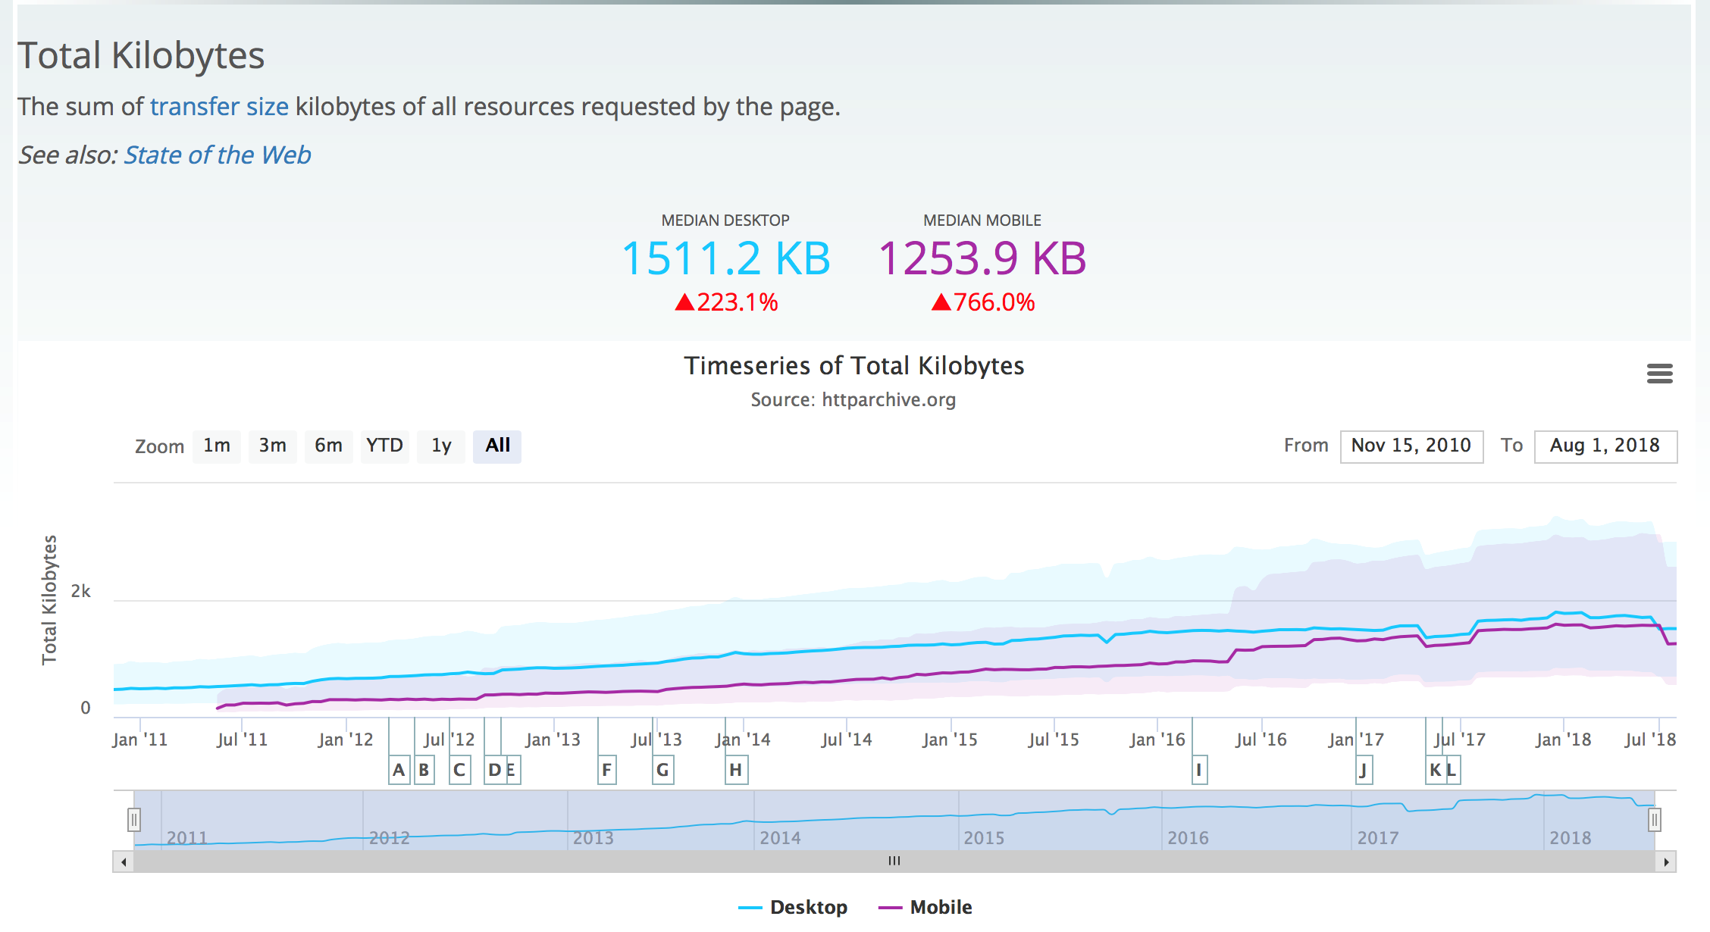
Task: Click the navigator scrollbar center grip
Action: (894, 861)
